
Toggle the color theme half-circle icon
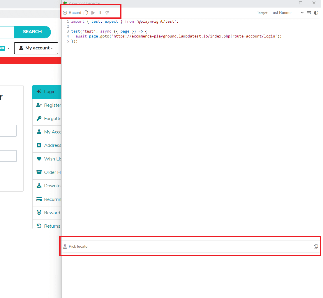(316, 13)
